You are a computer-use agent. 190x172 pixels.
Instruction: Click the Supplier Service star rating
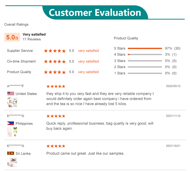(x=55, y=51)
